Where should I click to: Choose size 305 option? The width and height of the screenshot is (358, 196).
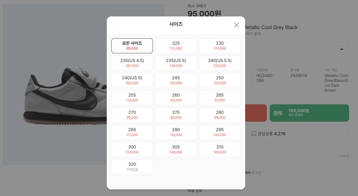pos(176,150)
